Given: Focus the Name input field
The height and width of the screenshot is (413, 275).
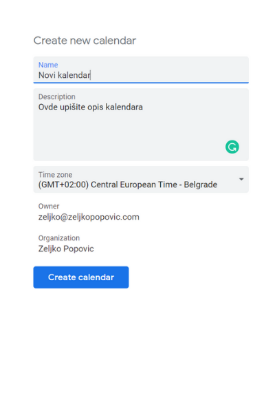Looking at the screenshot, I should point(141,70).
